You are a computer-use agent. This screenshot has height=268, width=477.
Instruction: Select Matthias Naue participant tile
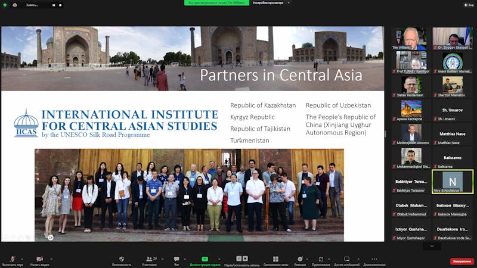pyautogui.click(x=453, y=134)
